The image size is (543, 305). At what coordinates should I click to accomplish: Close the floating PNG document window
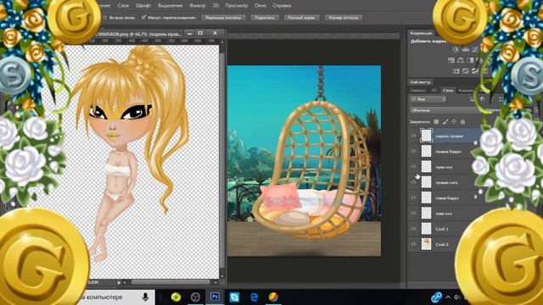tap(215, 33)
